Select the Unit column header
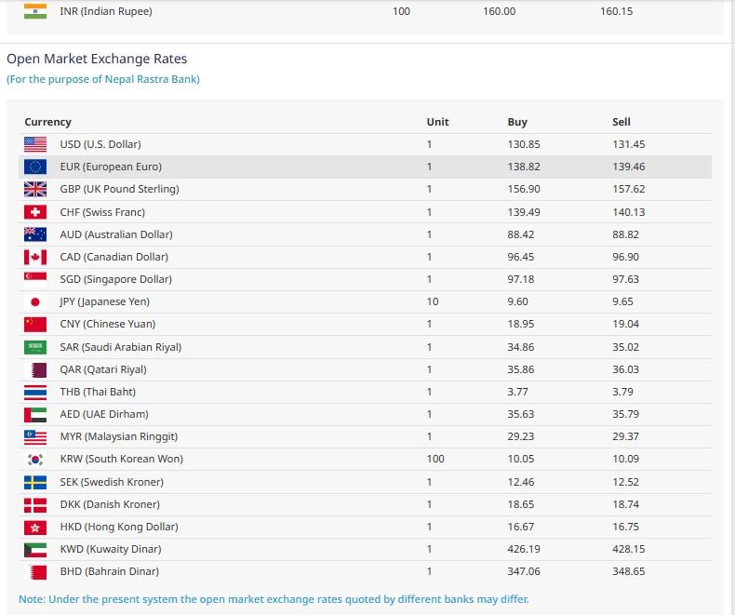Screen dimensions: 735x615 click(x=437, y=122)
